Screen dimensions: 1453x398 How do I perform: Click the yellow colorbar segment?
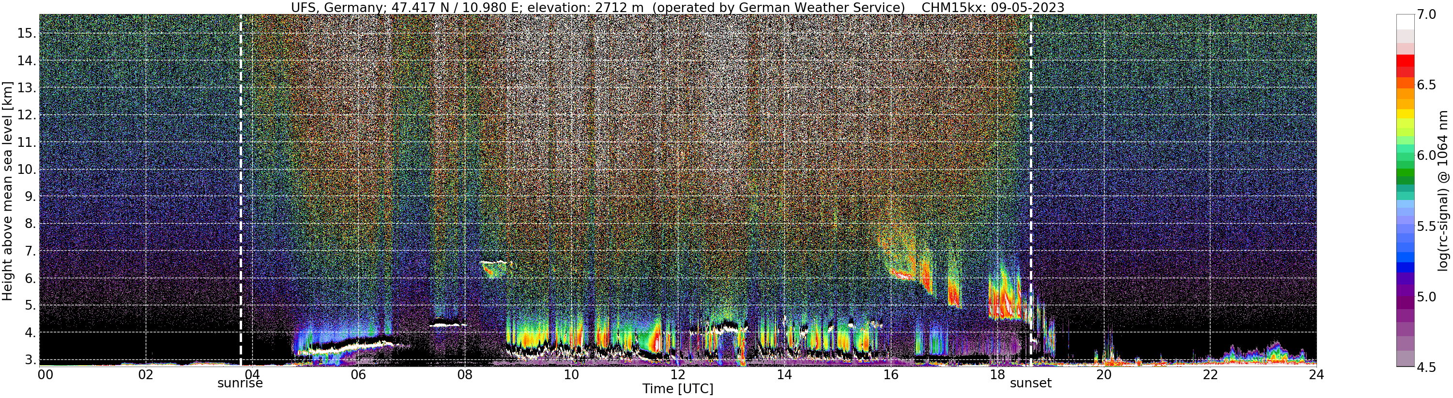pos(1405,114)
